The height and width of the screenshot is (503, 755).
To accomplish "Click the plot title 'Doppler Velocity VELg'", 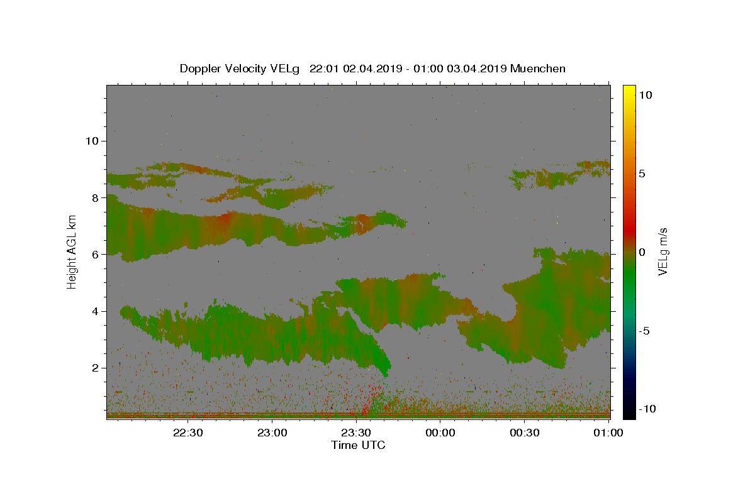I will 240,69.
